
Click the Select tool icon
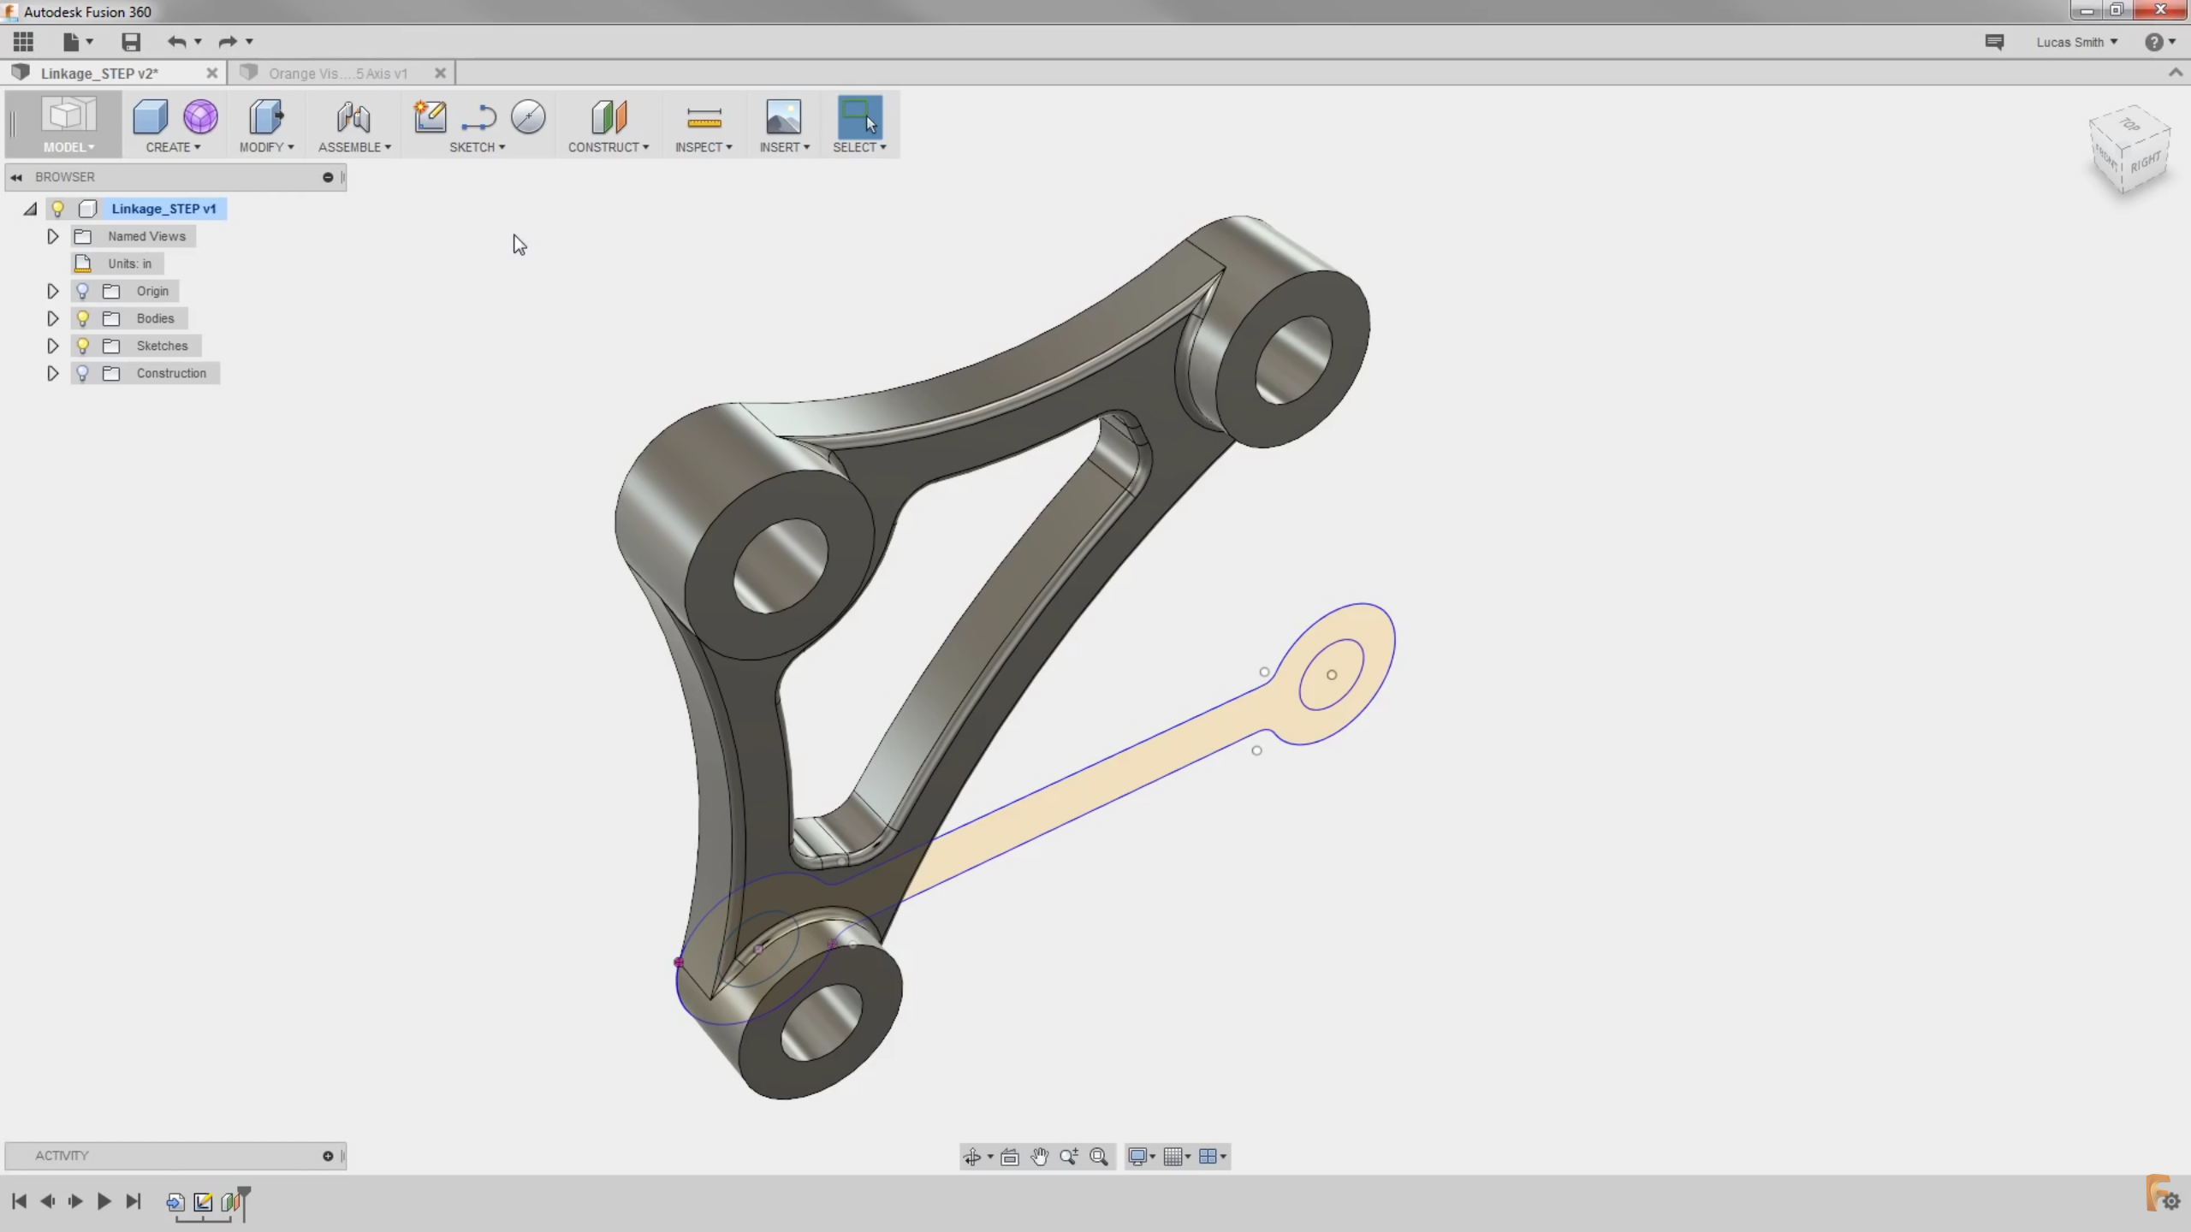tap(859, 116)
